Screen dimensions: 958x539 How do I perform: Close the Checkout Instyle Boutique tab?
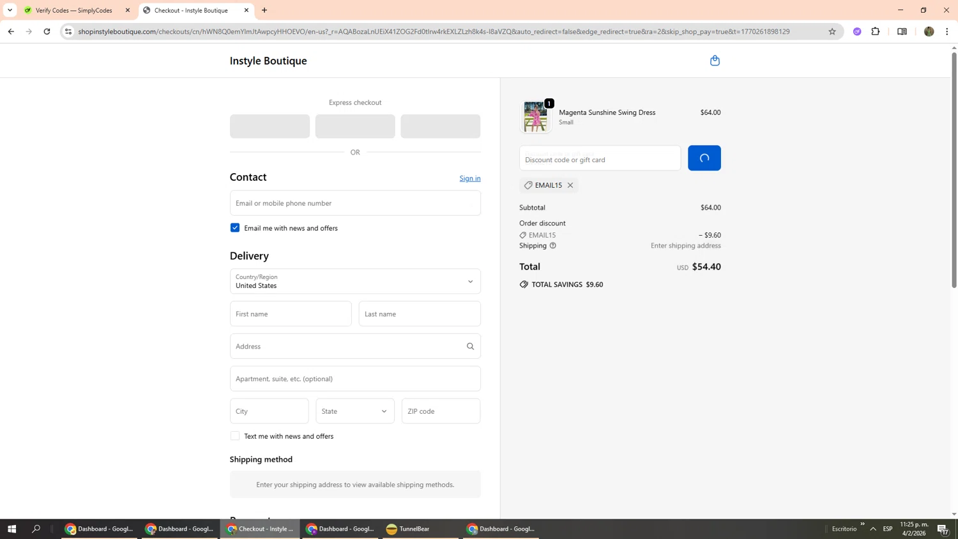[x=247, y=10]
